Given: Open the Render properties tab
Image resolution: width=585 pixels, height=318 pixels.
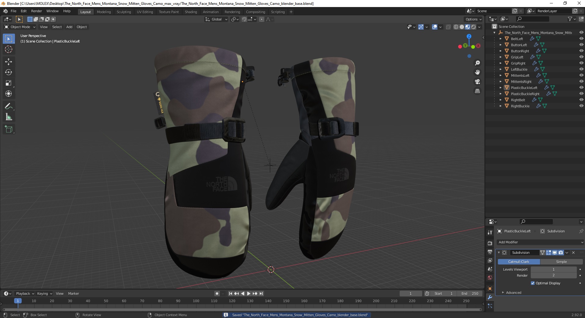Looking at the screenshot, I should point(490,243).
